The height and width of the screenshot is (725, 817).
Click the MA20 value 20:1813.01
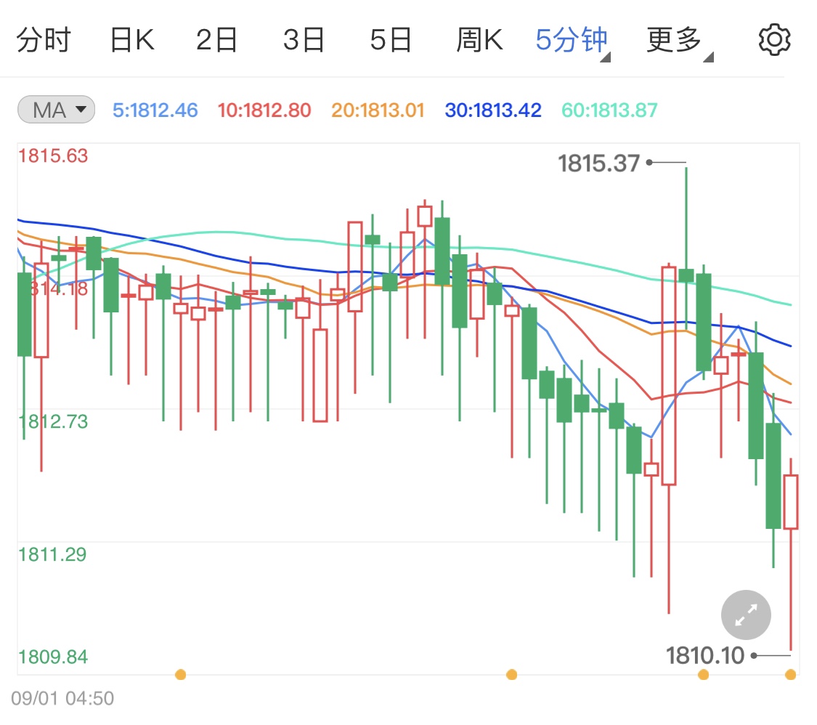pyautogui.click(x=378, y=110)
